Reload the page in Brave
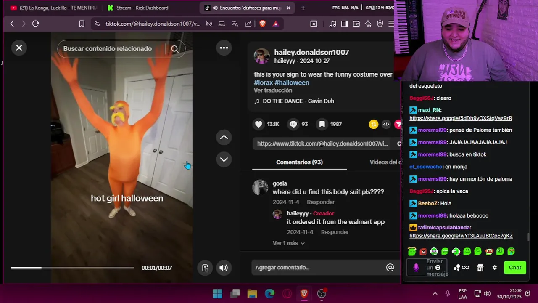 coord(36,24)
